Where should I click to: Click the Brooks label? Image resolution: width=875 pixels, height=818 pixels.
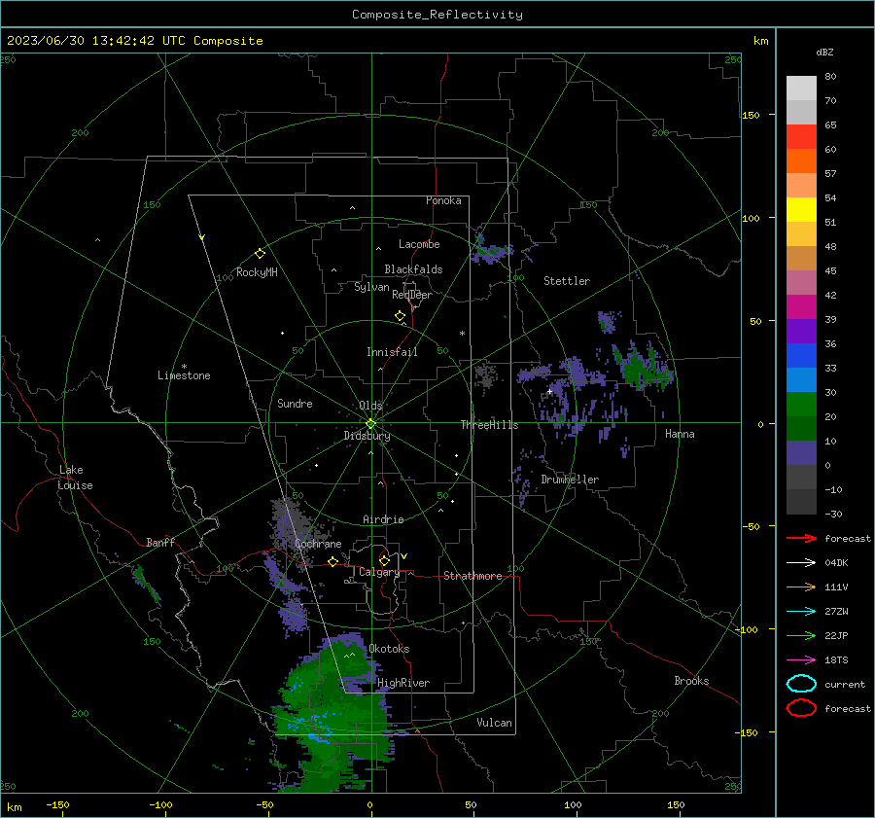(x=691, y=681)
